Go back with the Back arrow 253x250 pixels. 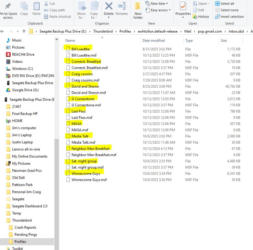(x=2, y=31)
